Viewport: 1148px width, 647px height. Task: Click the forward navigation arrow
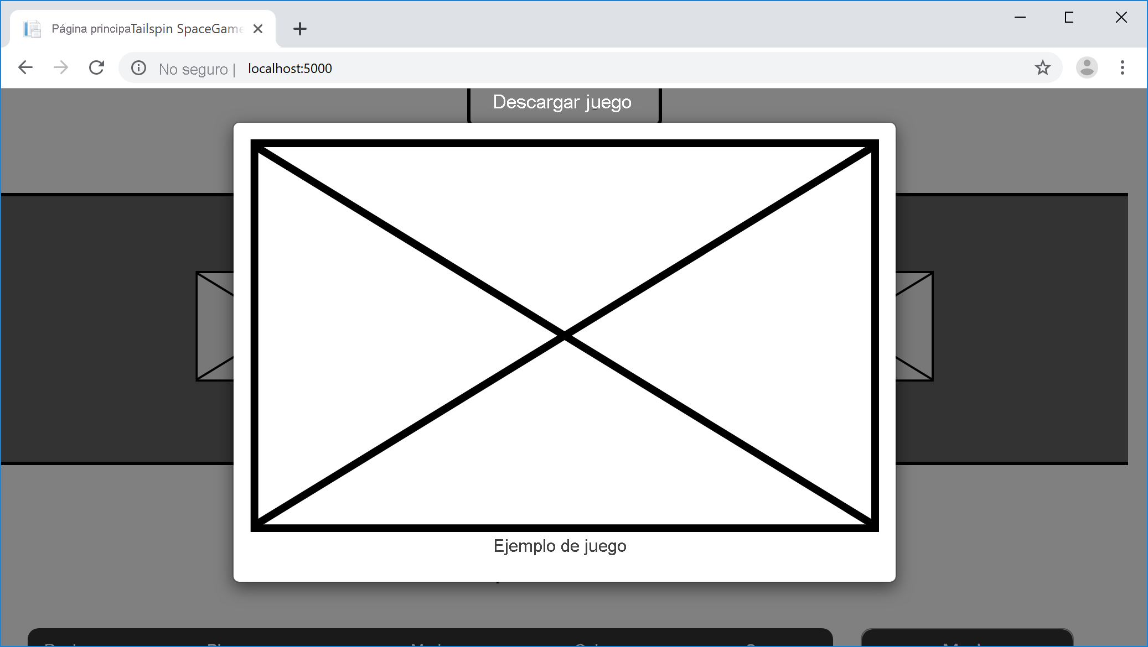[x=61, y=68]
